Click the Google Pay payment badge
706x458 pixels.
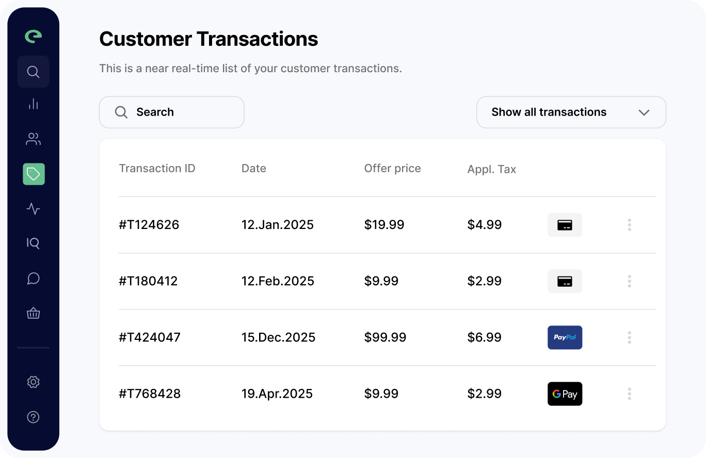point(565,394)
